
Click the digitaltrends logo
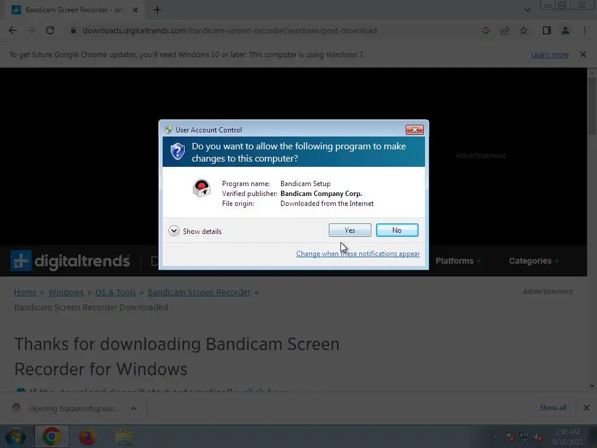point(71,261)
